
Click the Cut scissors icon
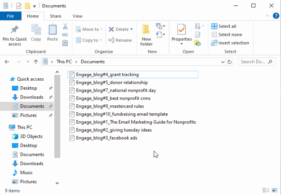(65, 27)
